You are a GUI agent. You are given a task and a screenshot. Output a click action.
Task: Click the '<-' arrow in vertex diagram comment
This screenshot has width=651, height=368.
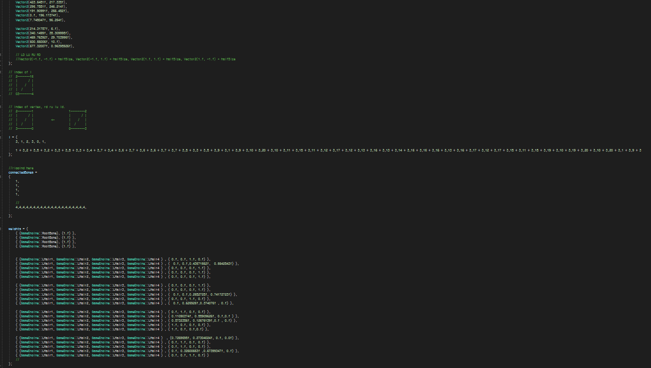coord(53,120)
